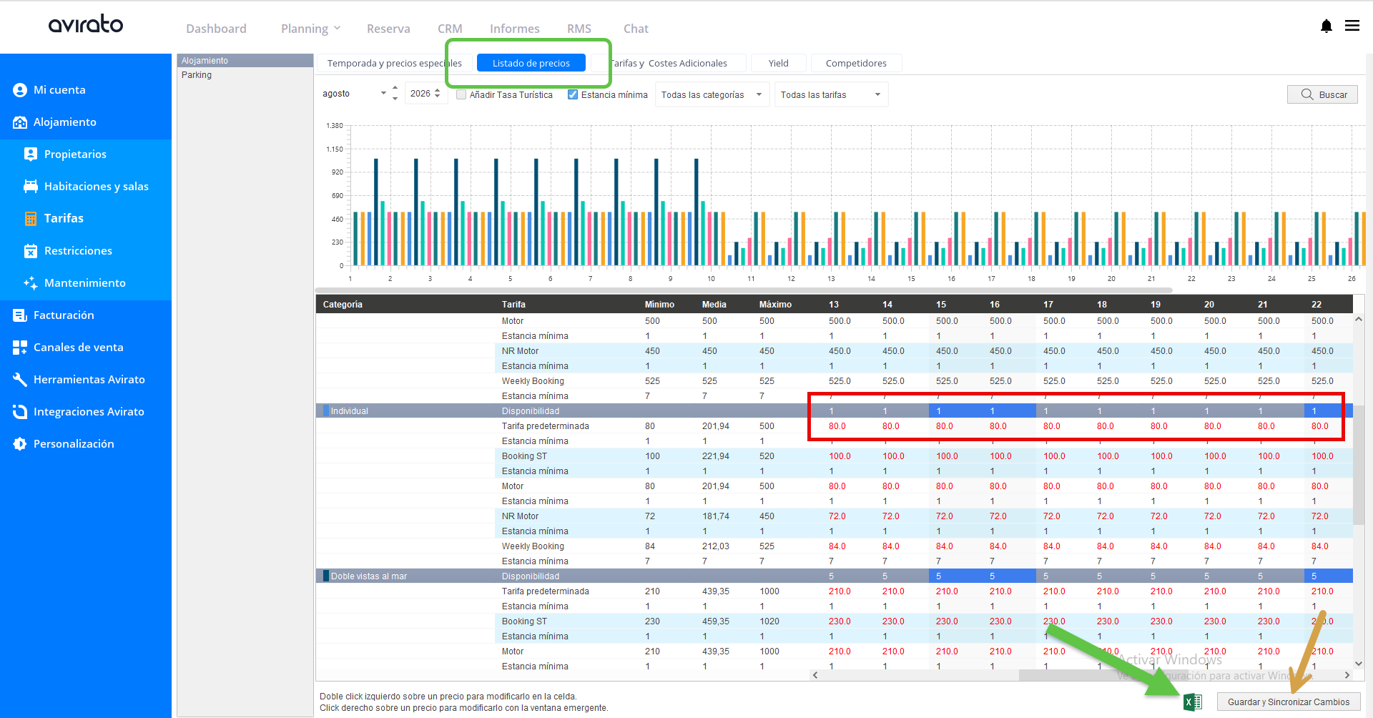This screenshot has height=718, width=1373.
Task: Open the hamburger menu
Action: [x=1352, y=26]
